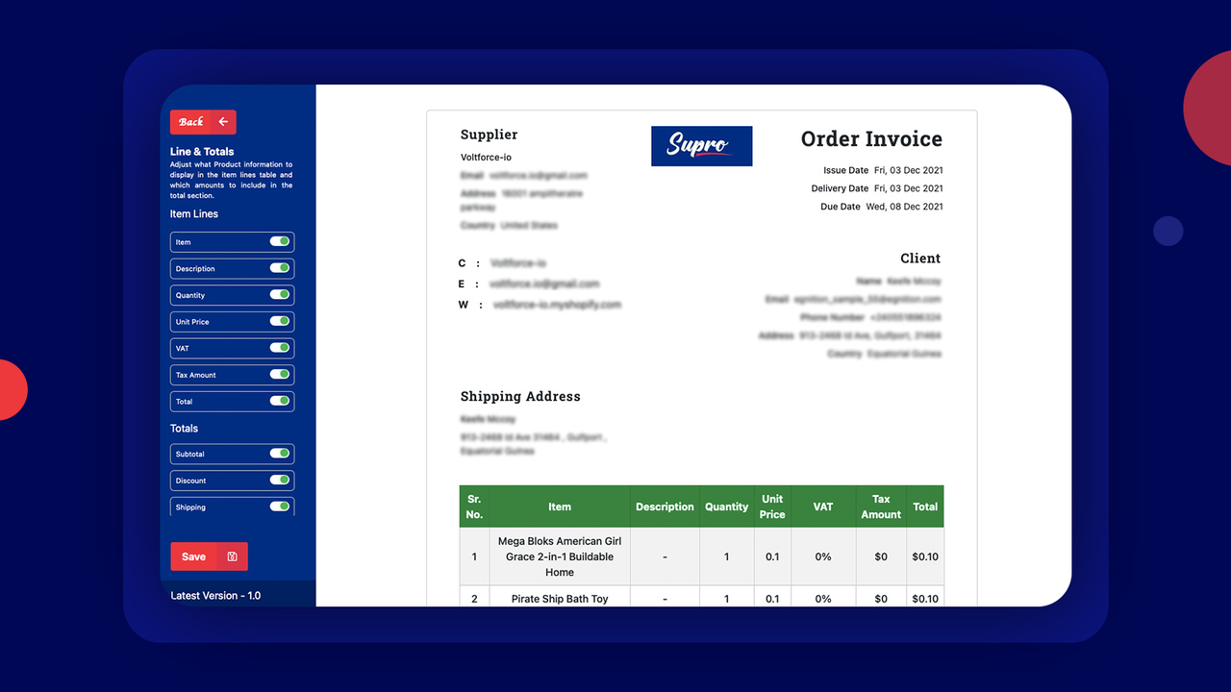
Task: Turn off the Description toggle
Action: tap(280, 268)
